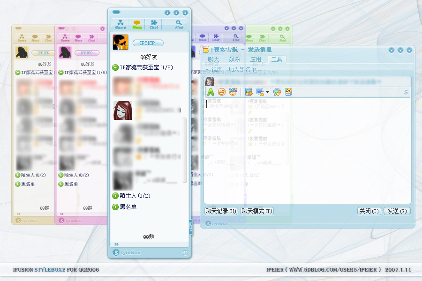Viewport: 422px width, 281px height.
Task: Expand 黑名单 group in pink panel
Action: point(61,184)
